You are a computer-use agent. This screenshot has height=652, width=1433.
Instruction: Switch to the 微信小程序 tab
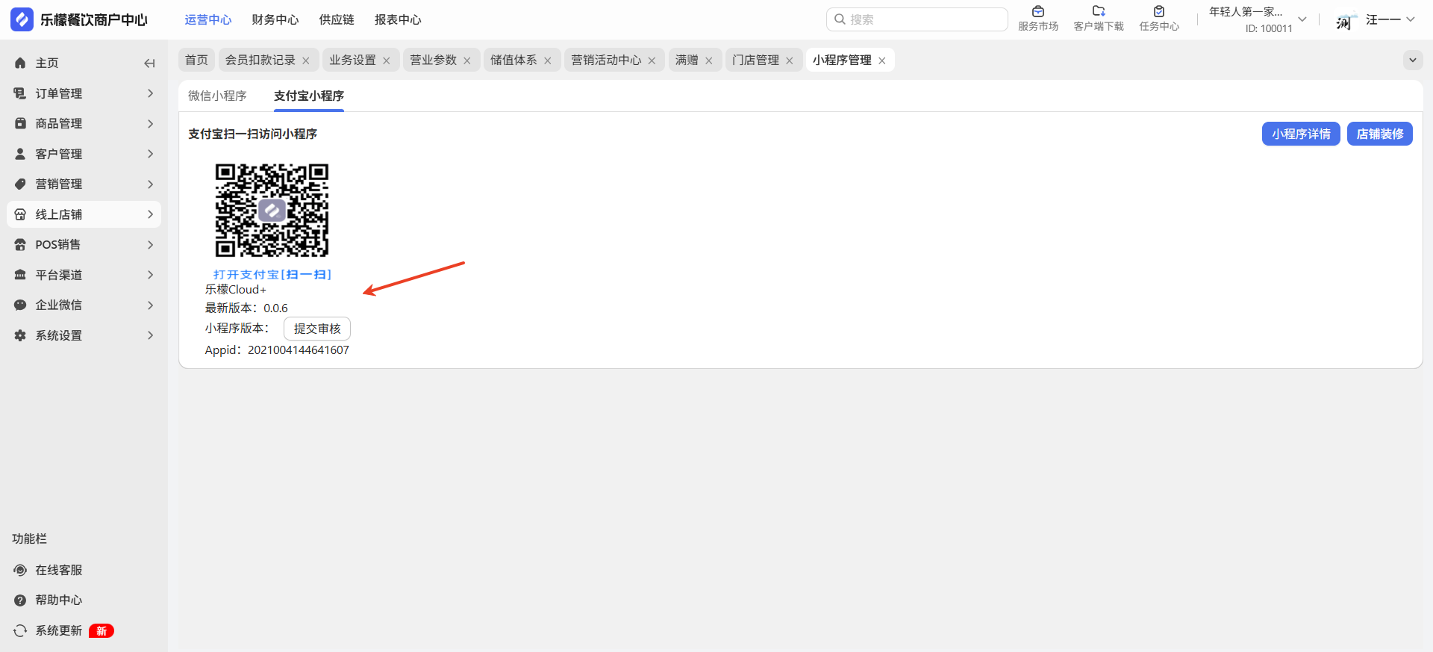coord(217,96)
